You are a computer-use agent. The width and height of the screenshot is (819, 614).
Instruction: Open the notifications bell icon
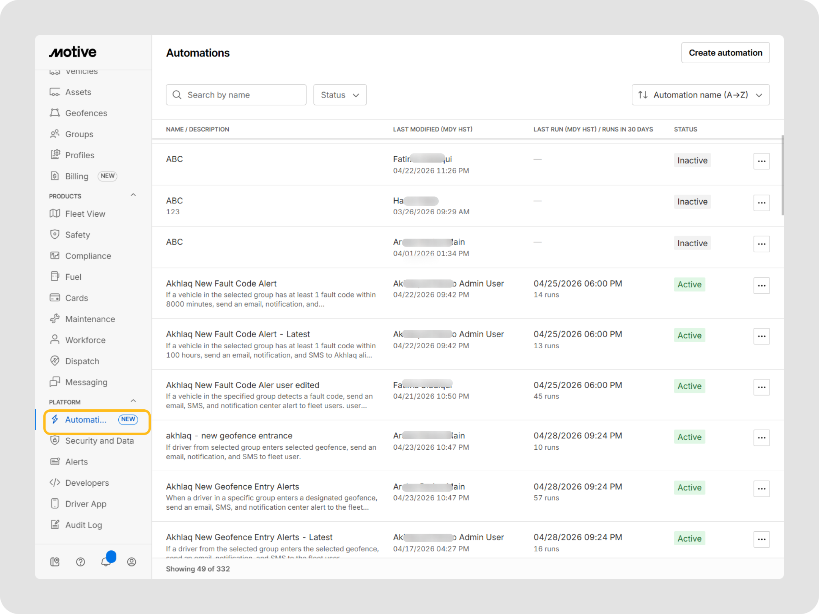coord(106,562)
